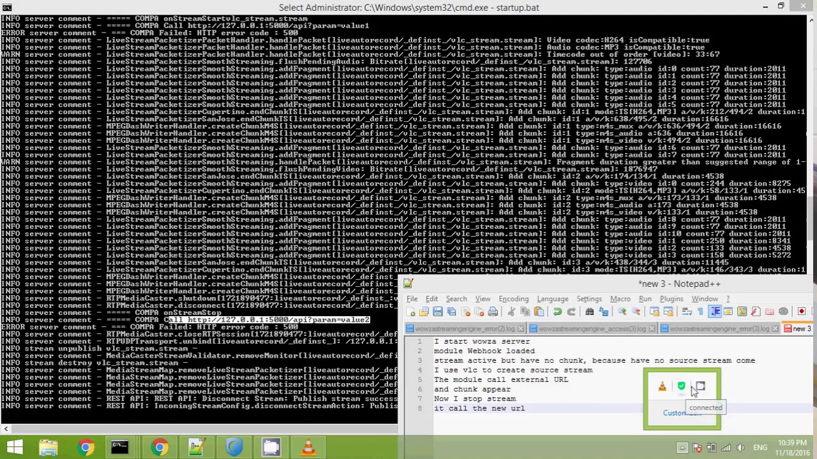Click the 10:39 PM taskbar clock
This screenshot has width=817, height=459.
tap(792, 448)
